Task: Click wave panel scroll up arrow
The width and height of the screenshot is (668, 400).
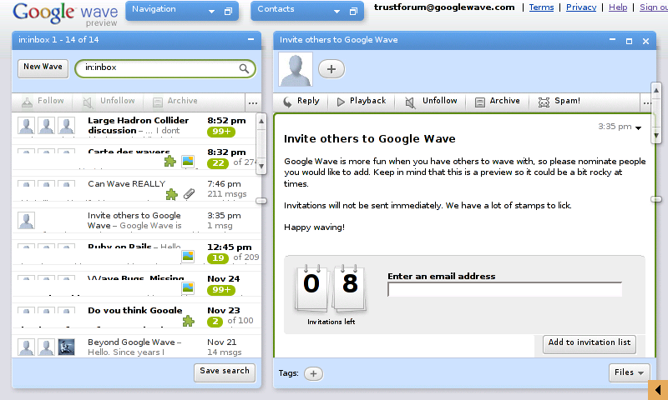Action: click(656, 90)
